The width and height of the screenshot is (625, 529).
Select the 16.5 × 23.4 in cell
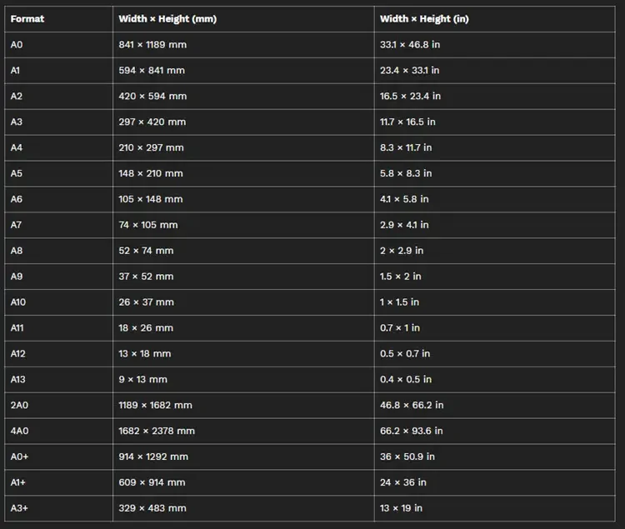410,96
